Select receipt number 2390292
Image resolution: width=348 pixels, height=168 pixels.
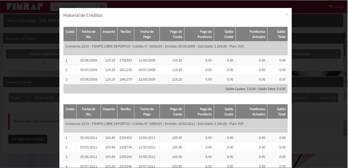coord(126,157)
